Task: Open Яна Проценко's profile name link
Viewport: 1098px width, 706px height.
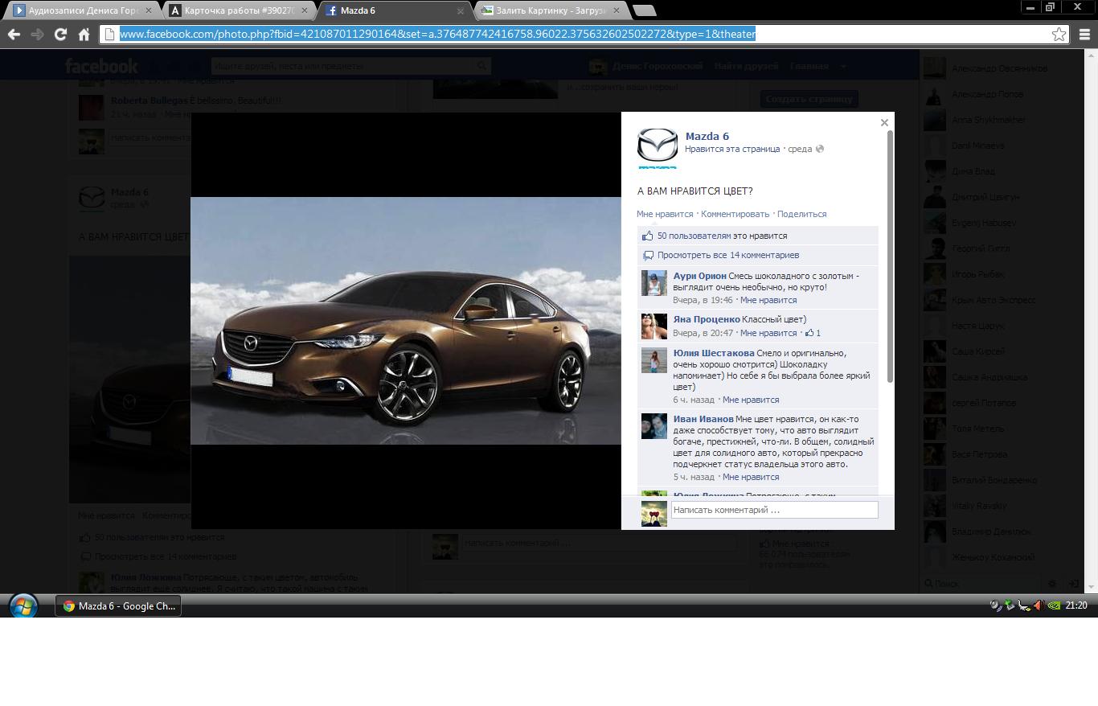Action: pos(707,319)
